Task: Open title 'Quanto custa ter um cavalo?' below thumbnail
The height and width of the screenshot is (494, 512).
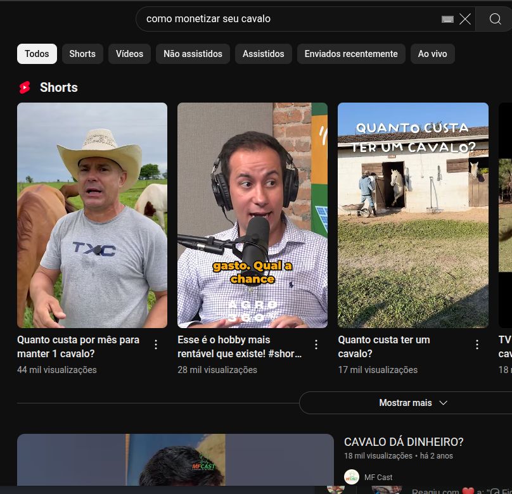Action: (x=383, y=346)
